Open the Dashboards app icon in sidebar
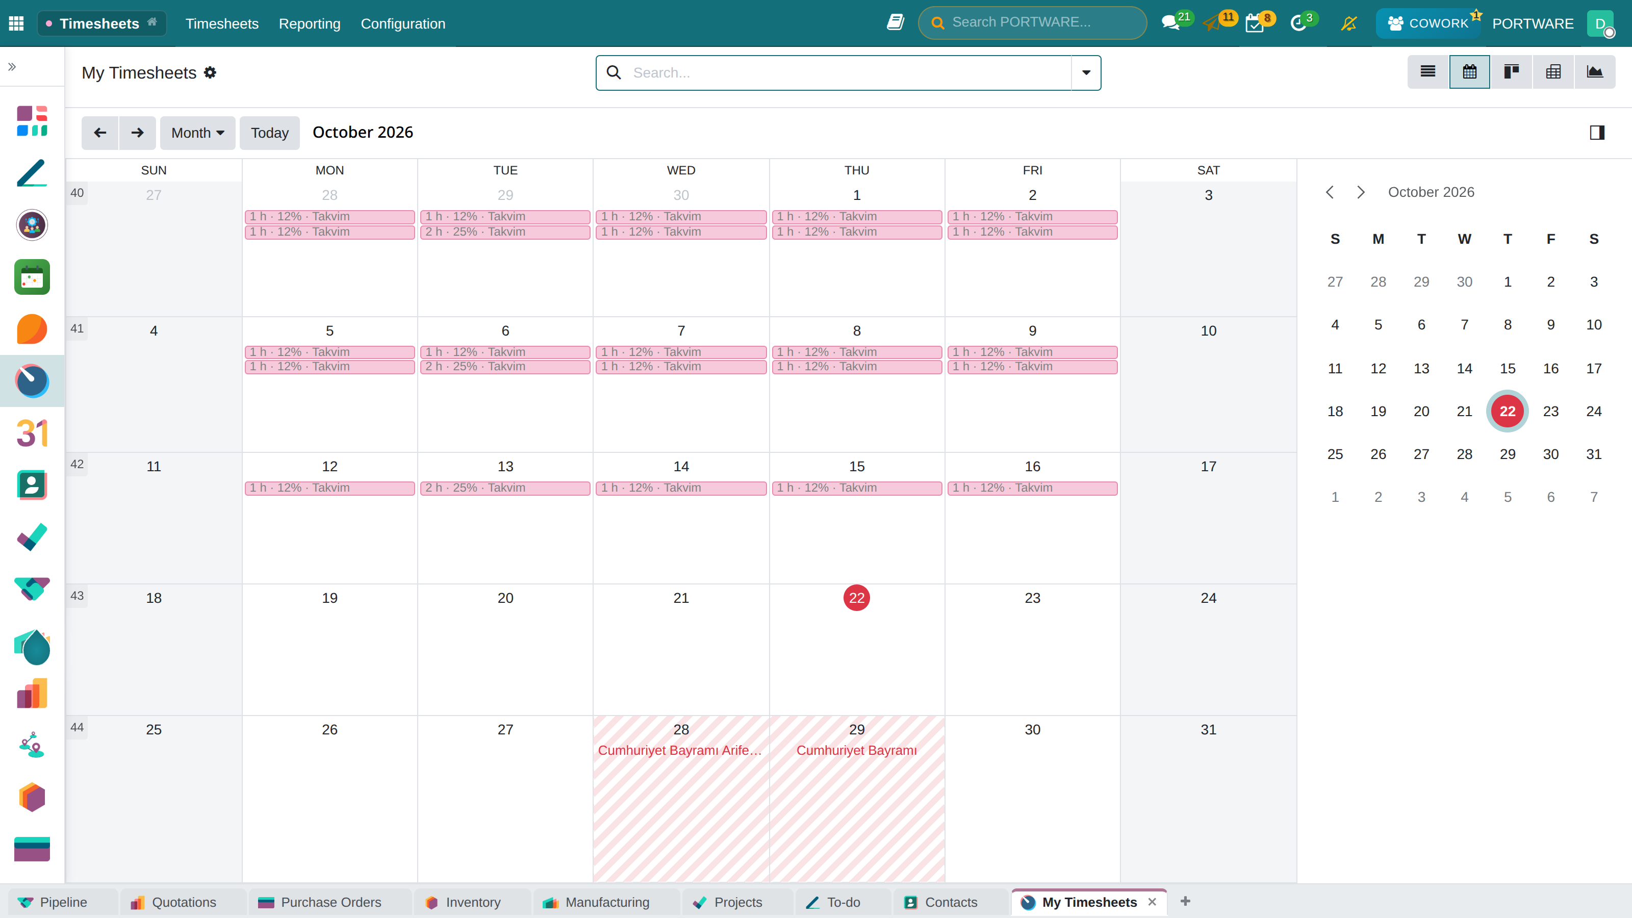Screen dimensions: 1632x918 pos(32,121)
